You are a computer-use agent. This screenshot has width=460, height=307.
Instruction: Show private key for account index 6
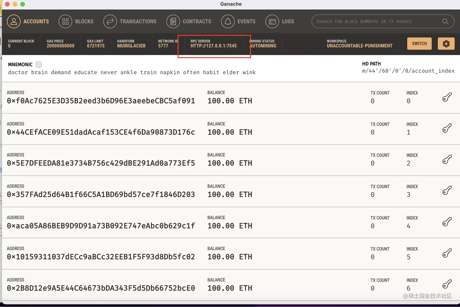pos(447,284)
